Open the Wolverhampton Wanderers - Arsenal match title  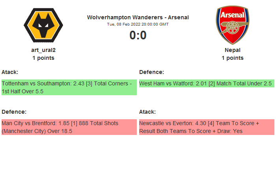point(138,17)
